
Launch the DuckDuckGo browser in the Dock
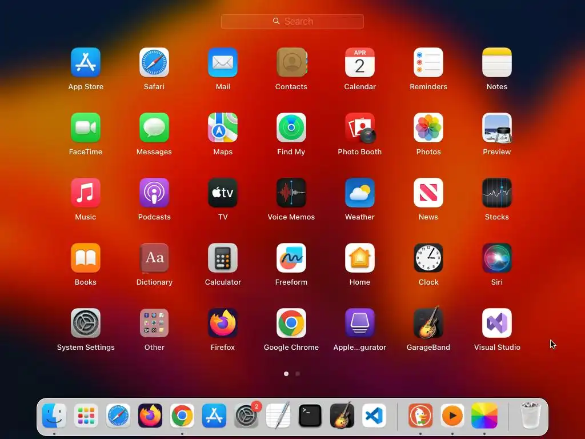pyautogui.click(x=420, y=416)
